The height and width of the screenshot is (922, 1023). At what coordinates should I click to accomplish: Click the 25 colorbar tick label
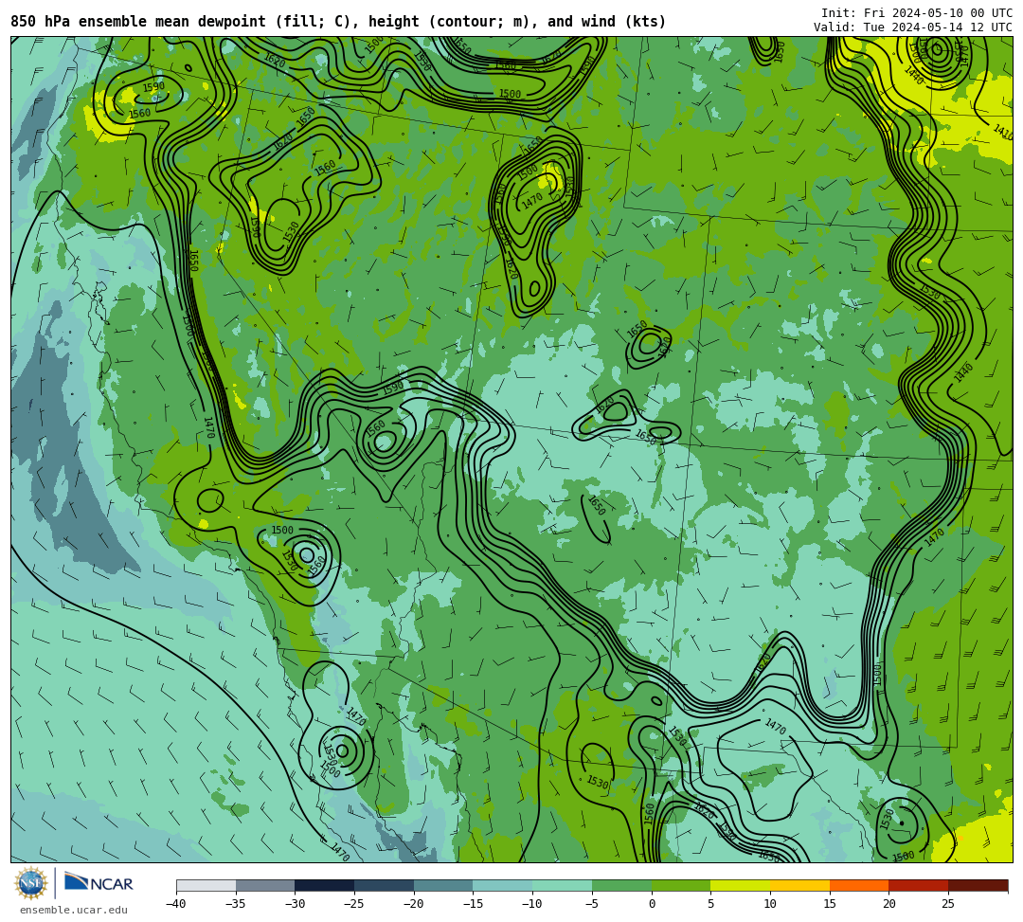click(x=948, y=904)
